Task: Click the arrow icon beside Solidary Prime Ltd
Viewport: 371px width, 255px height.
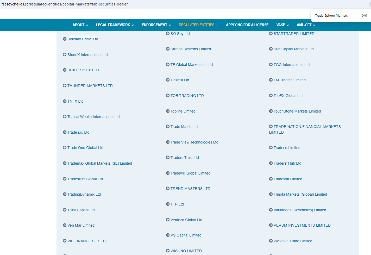Action: pyautogui.click(x=65, y=39)
